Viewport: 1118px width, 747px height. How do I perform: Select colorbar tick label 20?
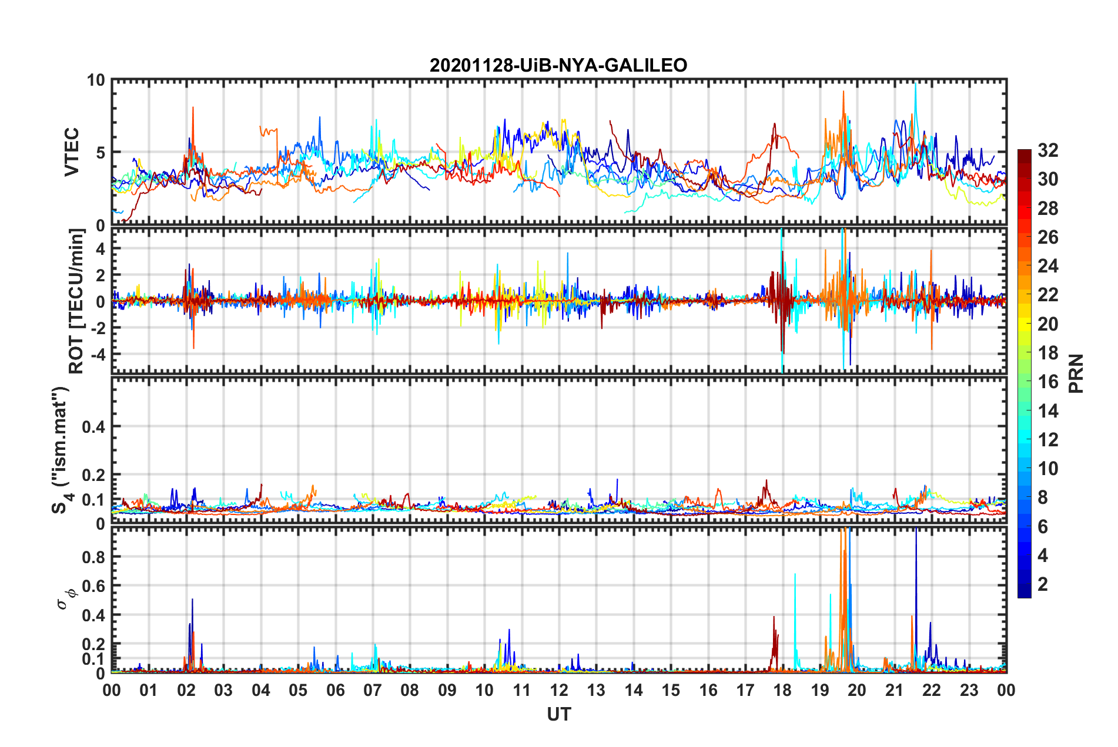pos(1047,324)
